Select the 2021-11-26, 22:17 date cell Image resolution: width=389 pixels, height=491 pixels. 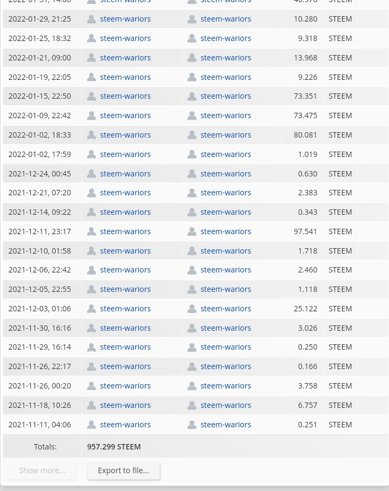tap(40, 367)
